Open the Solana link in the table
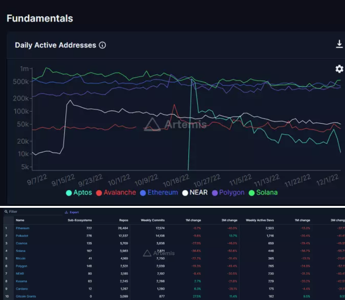The image size is (345, 300). click(x=21, y=251)
